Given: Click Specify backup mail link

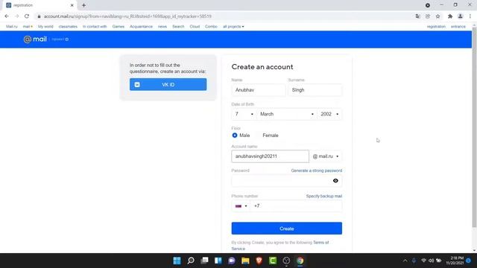Looking at the screenshot, I should click(x=324, y=196).
